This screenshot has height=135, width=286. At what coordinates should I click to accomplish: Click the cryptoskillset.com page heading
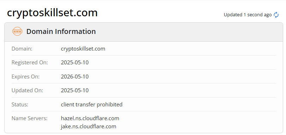click(x=52, y=13)
